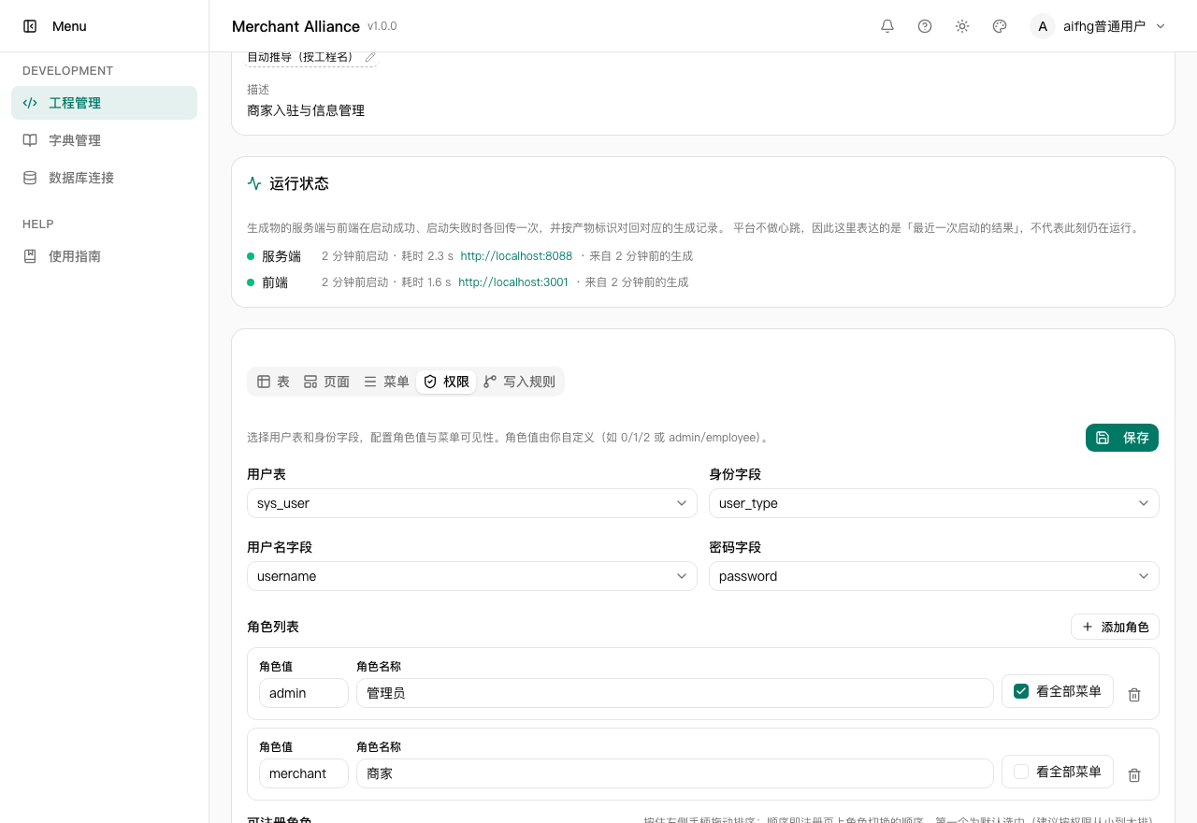Image resolution: width=1197 pixels, height=823 pixels.
Task: Open notifications bell icon
Action: click(x=887, y=26)
